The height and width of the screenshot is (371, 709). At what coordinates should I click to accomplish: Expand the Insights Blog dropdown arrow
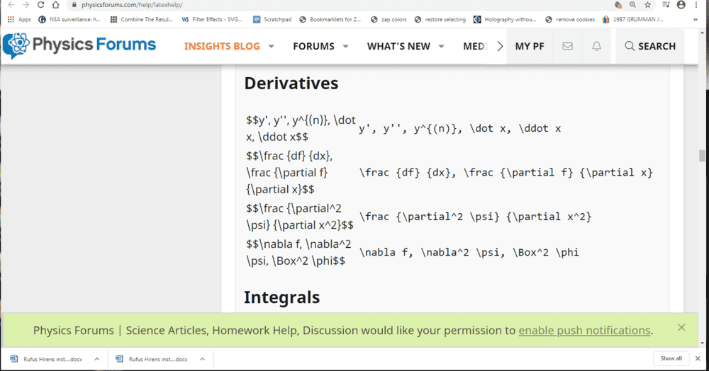[272, 47]
